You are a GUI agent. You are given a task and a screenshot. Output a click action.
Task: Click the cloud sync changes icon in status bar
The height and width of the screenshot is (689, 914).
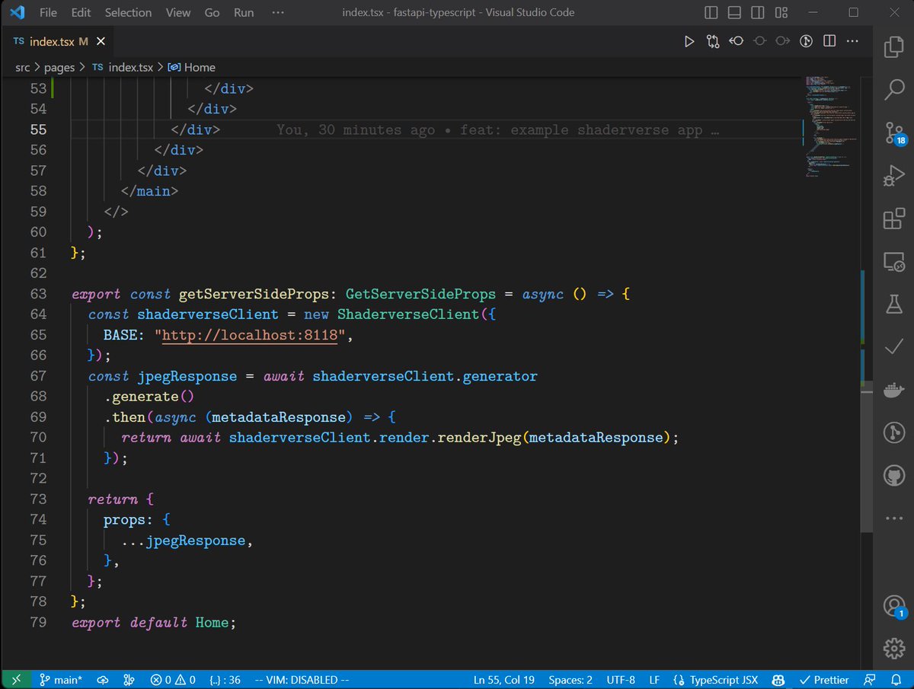pos(103,680)
